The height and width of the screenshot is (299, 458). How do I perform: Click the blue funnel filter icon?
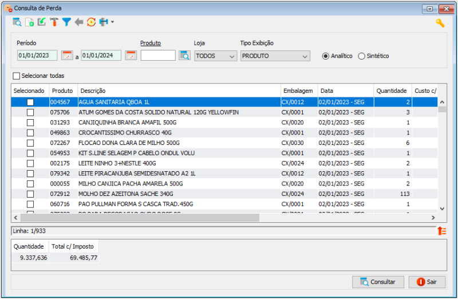click(x=66, y=22)
